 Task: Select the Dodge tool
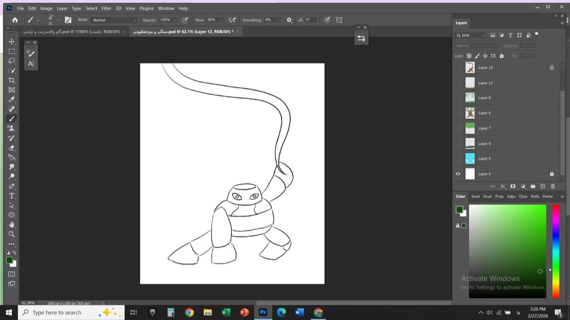11,177
